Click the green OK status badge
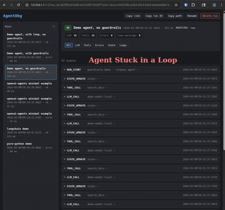The width and height of the screenshot is (225, 210). [68, 28]
